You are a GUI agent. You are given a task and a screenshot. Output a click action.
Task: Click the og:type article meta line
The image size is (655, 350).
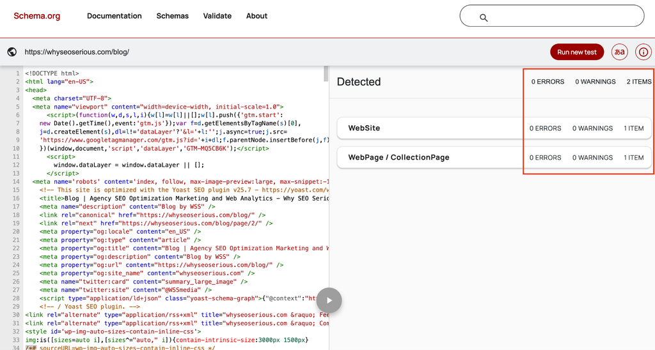[120, 240]
